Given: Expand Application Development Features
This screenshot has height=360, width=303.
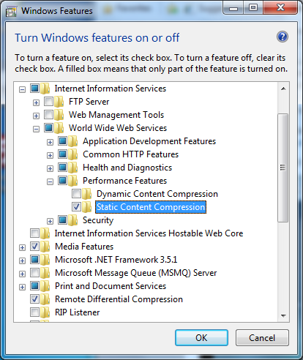Looking at the screenshot, I should pyautogui.click(x=50, y=142).
